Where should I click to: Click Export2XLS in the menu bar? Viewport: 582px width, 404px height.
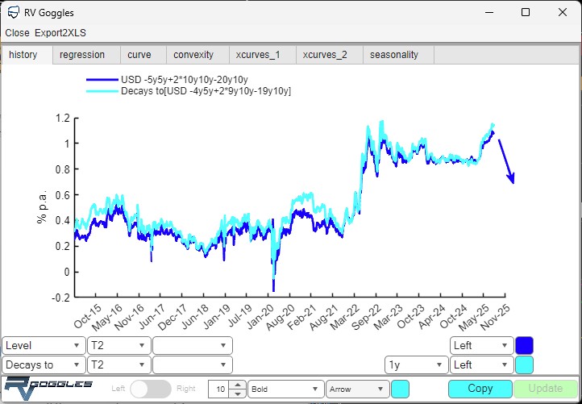[60, 33]
